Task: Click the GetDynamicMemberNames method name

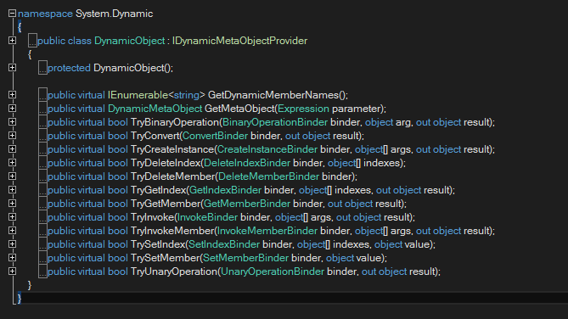Action: pyautogui.click(x=273, y=95)
